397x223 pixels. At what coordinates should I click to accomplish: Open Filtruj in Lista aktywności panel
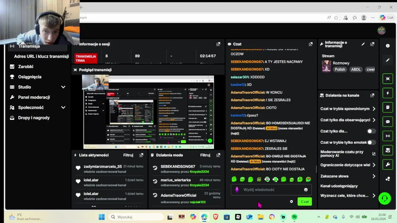tap(128, 155)
